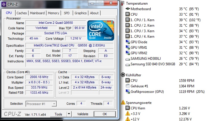
Task: Click the 1. CPU / 2. Kern icon
Action: pos(127,25)
